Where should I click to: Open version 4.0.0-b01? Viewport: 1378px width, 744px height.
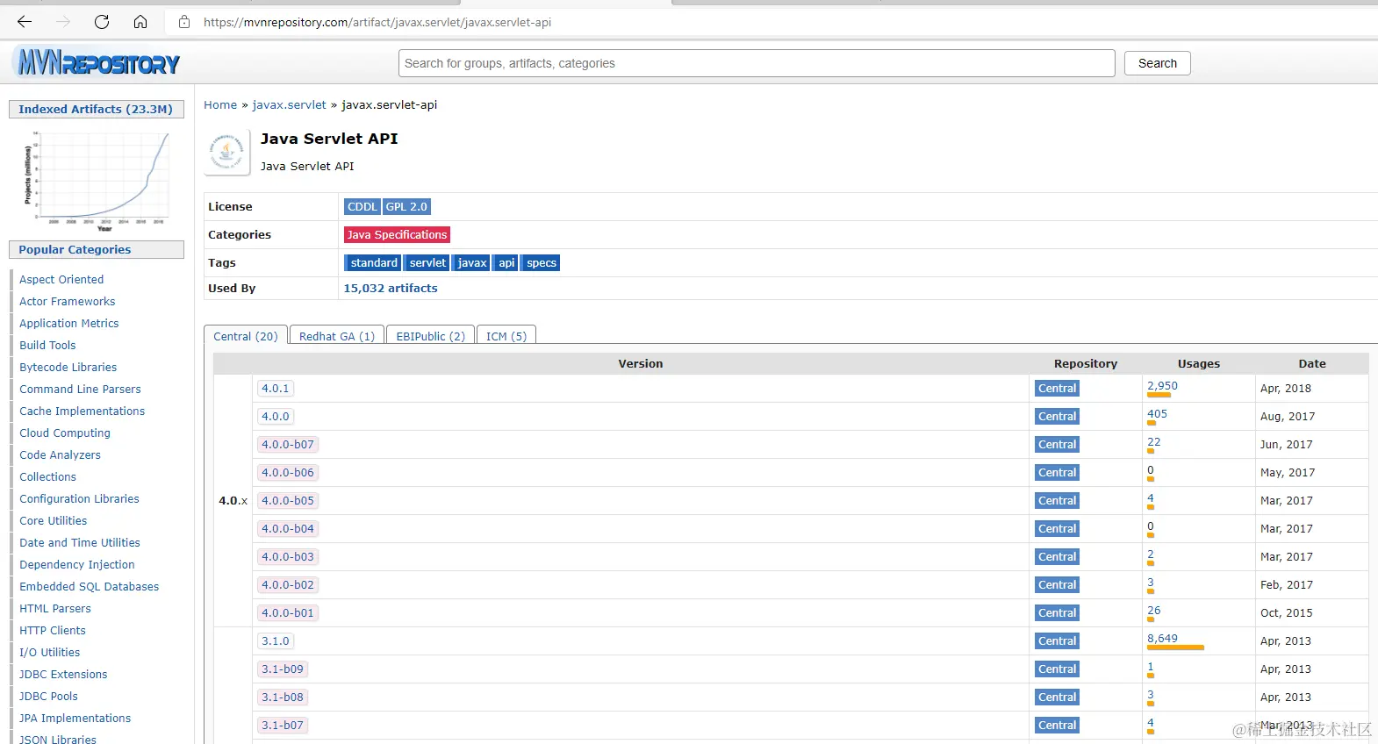click(x=287, y=613)
